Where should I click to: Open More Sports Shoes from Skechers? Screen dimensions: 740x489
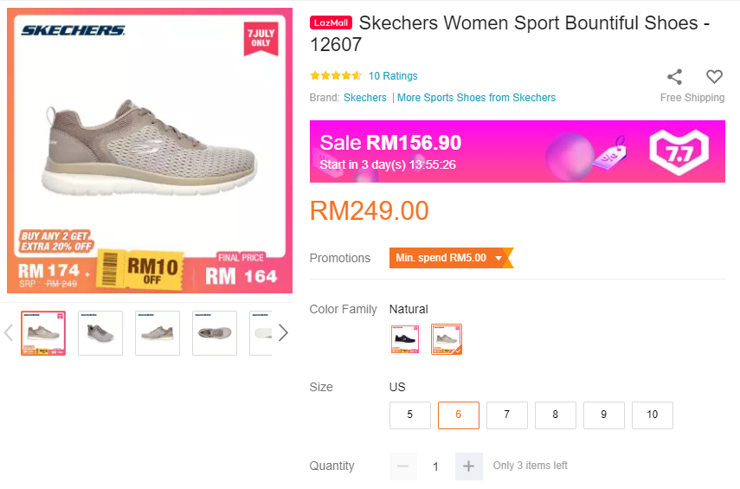pos(476,98)
